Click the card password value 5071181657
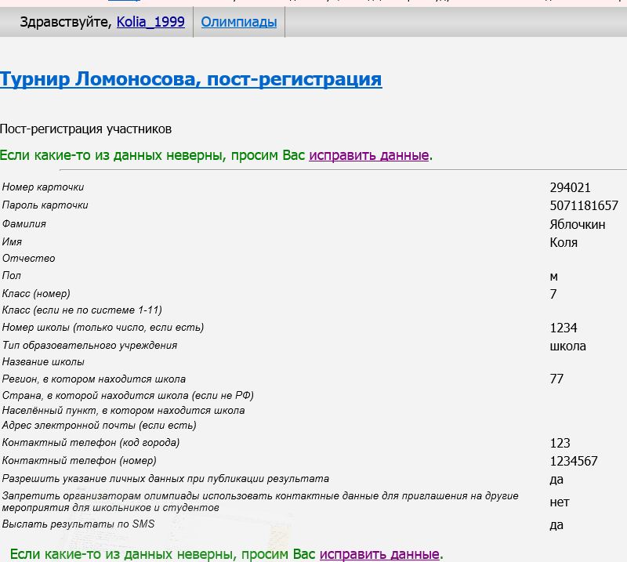The image size is (627, 562). pyautogui.click(x=584, y=205)
